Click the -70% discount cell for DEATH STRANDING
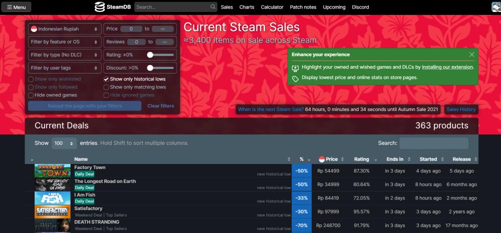 tap(302, 225)
